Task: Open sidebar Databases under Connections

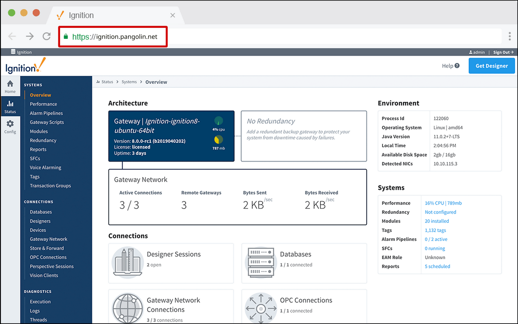Action: coord(41,212)
